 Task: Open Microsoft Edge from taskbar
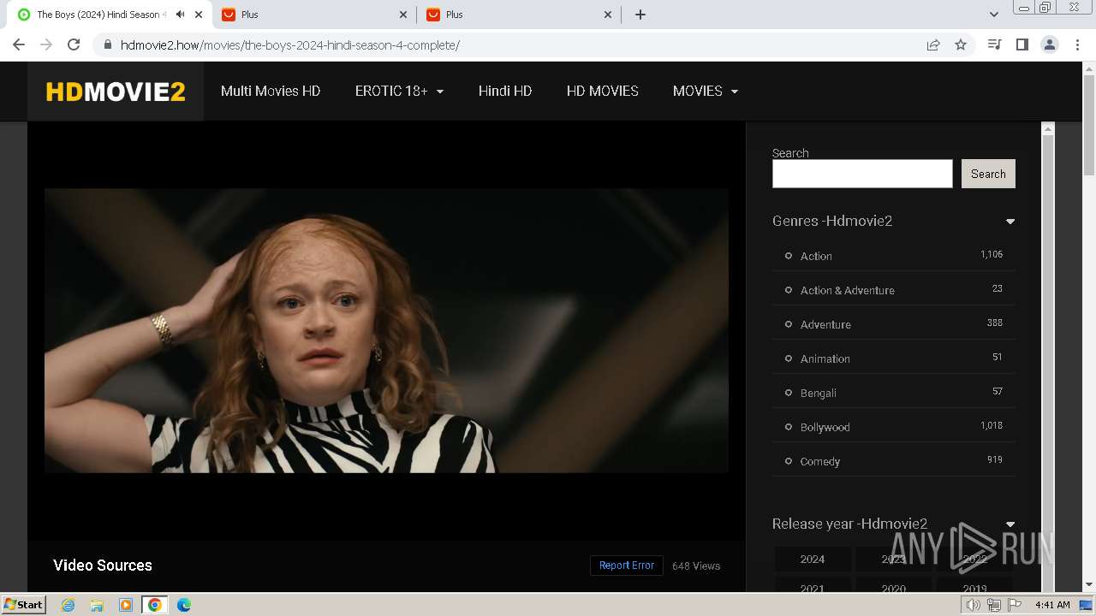click(x=184, y=605)
